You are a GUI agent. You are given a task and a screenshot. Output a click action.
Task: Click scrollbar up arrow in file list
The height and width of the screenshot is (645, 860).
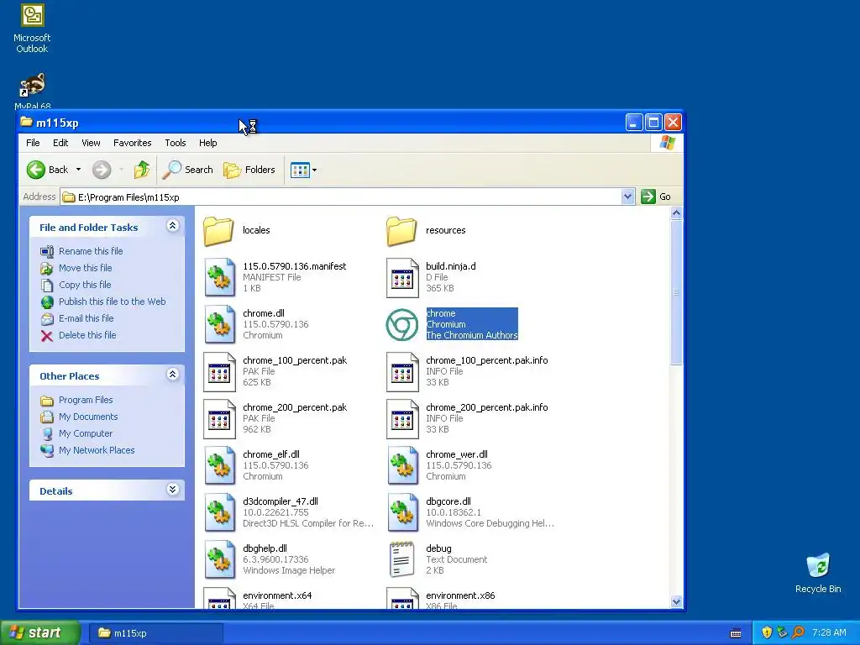(x=676, y=212)
